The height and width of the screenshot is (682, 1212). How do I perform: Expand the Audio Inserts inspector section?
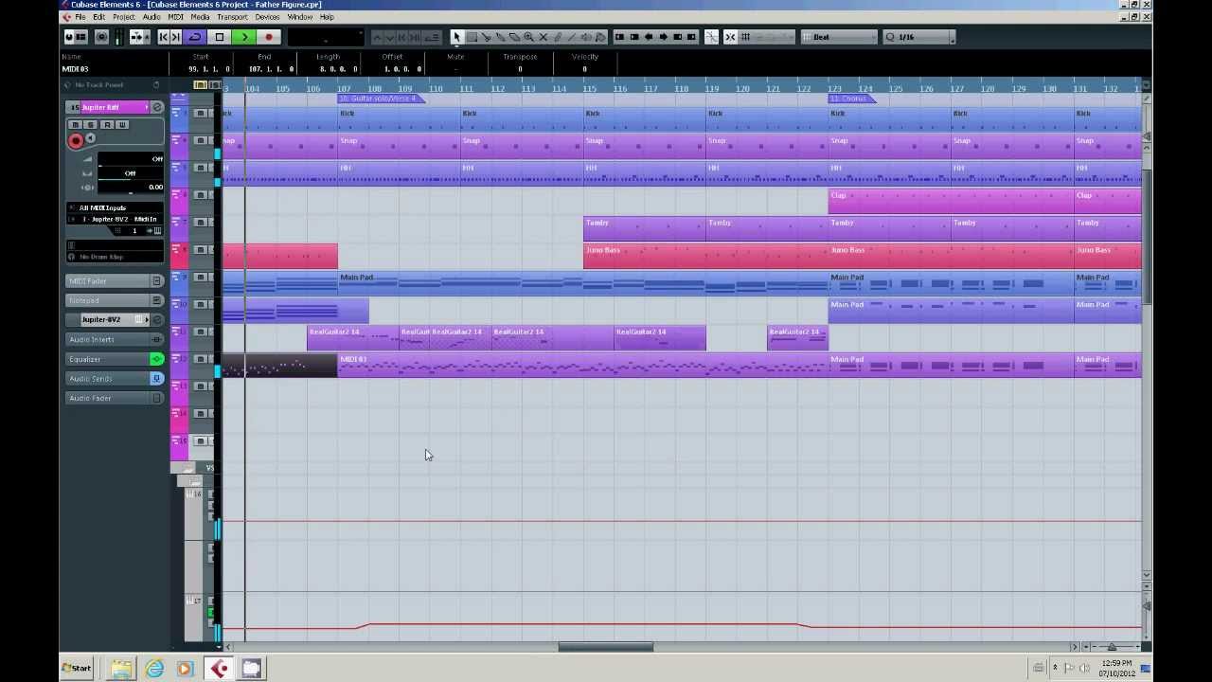115,339
